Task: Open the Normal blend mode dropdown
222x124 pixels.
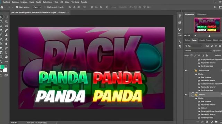Action: [x=198, y=51]
